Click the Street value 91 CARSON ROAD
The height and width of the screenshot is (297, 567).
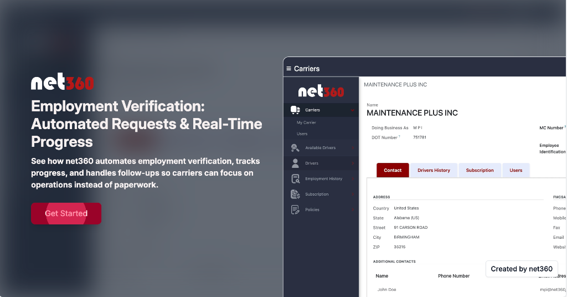[x=410, y=228]
